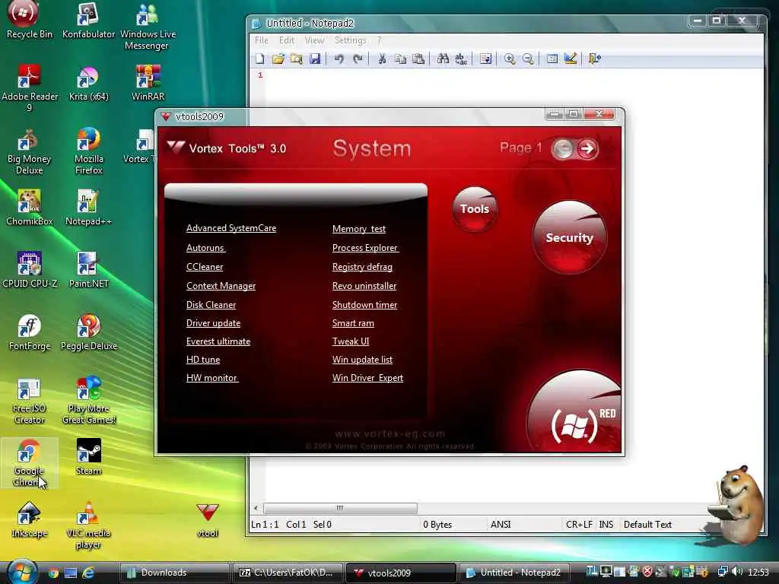Select the Google Chrome desktop icon
Screen dimensions: 779x584
coord(29,462)
